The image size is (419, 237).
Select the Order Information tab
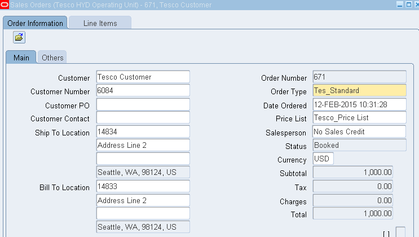point(35,23)
